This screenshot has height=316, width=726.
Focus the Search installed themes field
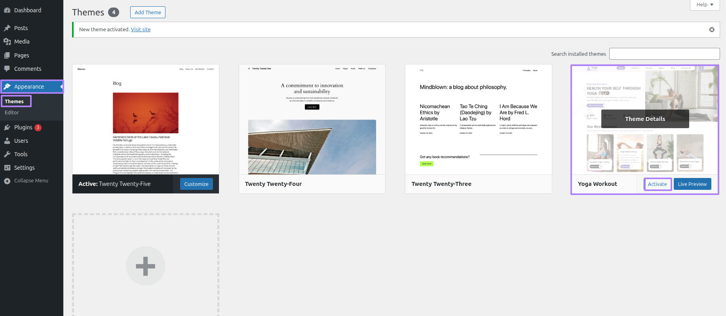[x=664, y=54]
